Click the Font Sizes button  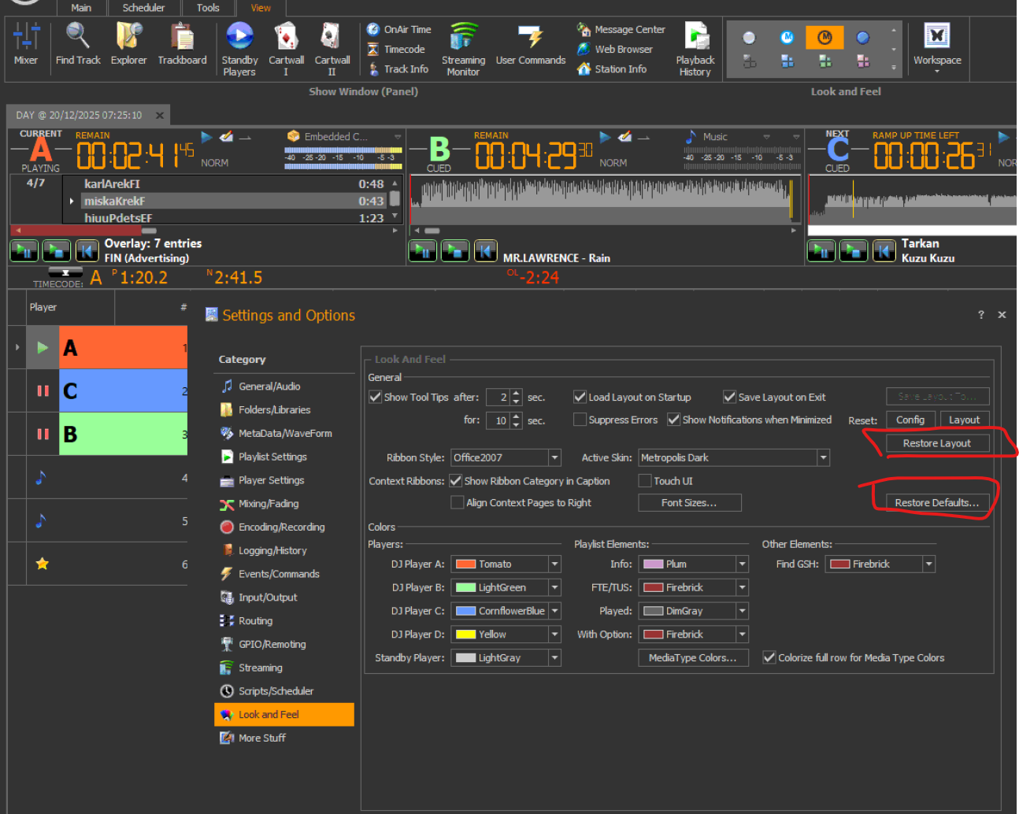(x=689, y=502)
